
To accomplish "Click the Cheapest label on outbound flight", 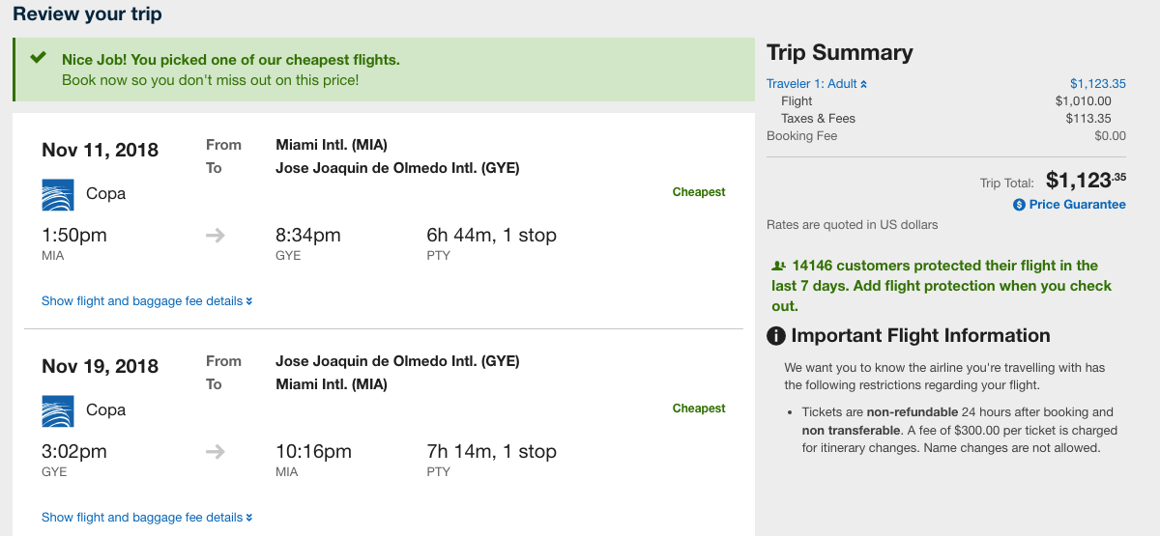I will pos(699,192).
